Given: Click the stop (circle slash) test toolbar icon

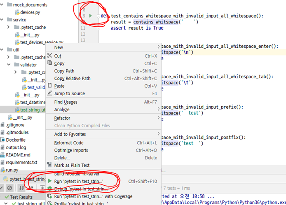Looking at the screenshot, I should [x=9, y=188].
